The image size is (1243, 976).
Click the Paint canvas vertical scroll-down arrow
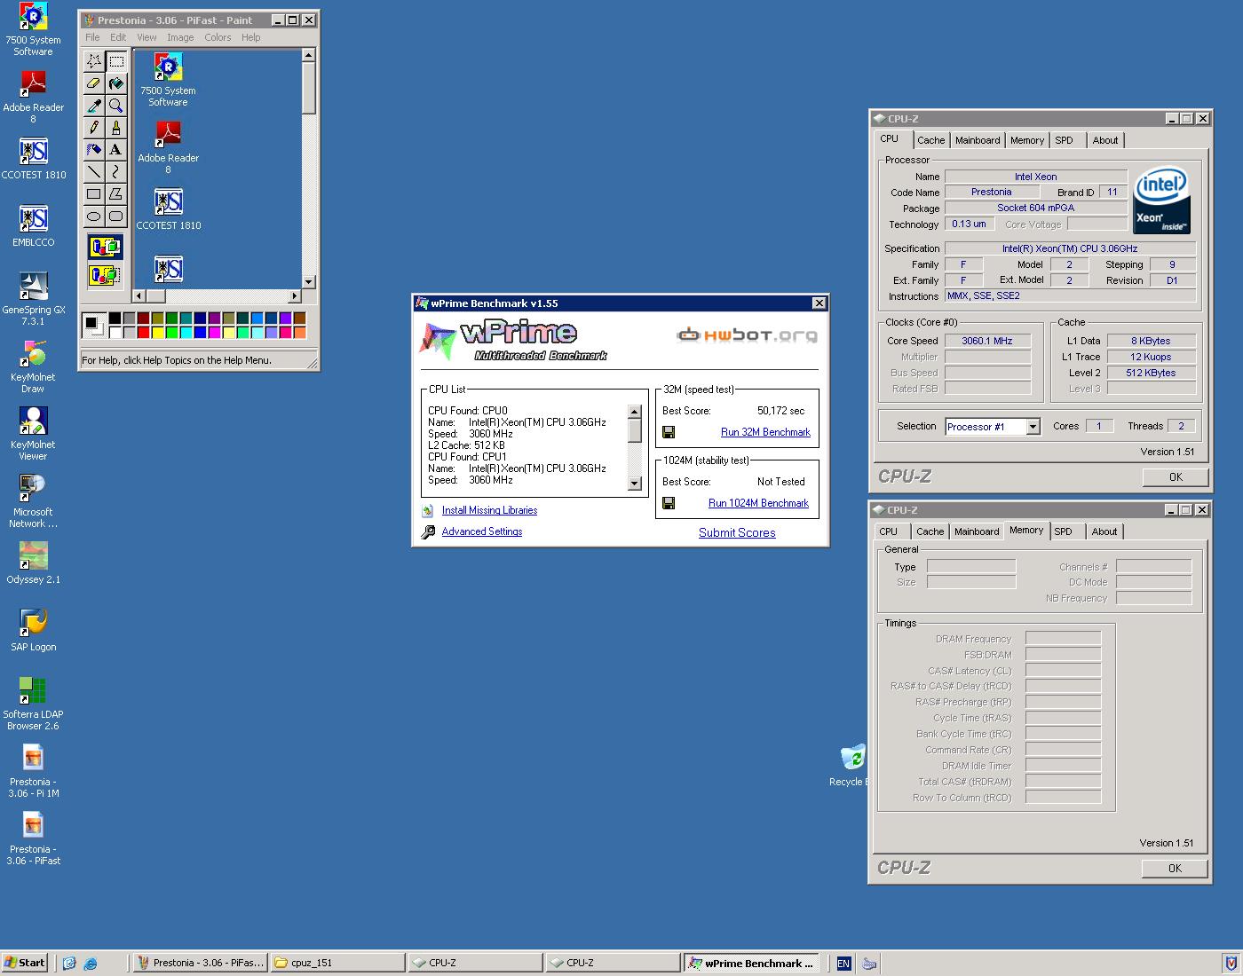[308, 281]
